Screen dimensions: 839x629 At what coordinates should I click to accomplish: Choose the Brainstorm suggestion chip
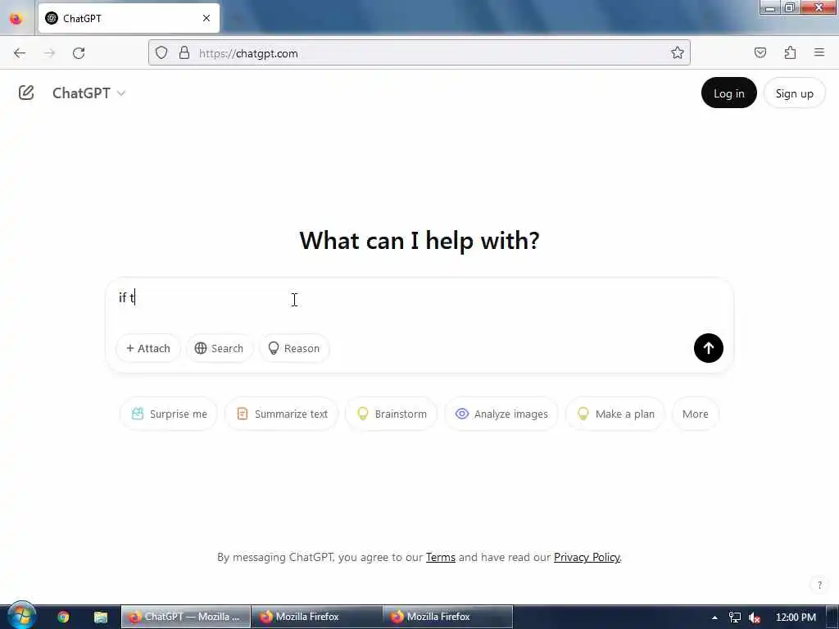click(391, 414)
